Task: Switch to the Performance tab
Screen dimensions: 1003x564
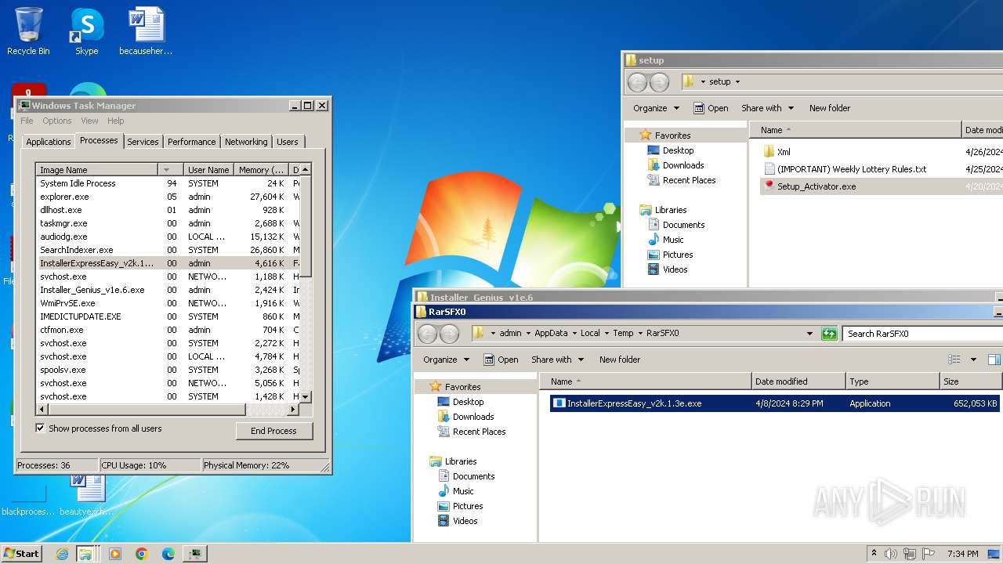Action: (191, 142)
